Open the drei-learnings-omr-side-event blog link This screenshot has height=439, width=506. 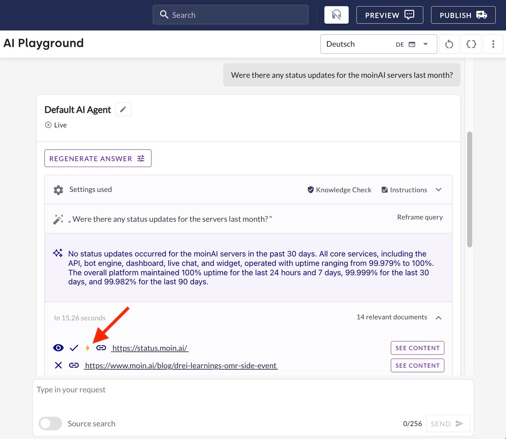[181, 366]
